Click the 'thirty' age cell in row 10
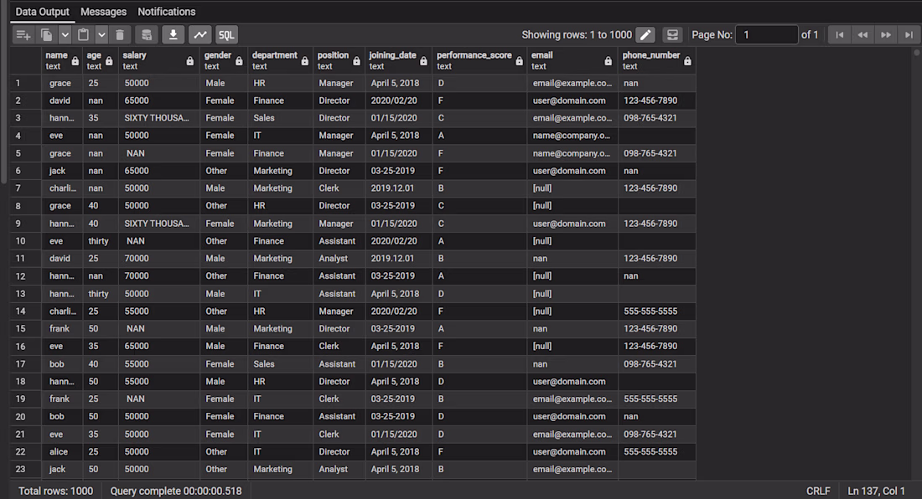922x499 pixels. pos(101,241)
